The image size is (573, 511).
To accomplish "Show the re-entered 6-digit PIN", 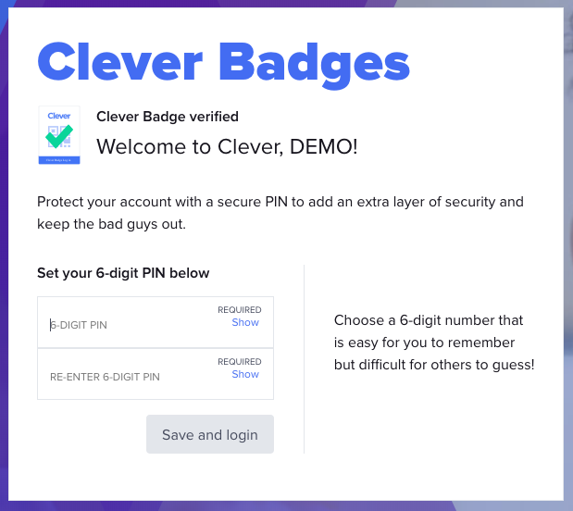I will tap(245, 375).
